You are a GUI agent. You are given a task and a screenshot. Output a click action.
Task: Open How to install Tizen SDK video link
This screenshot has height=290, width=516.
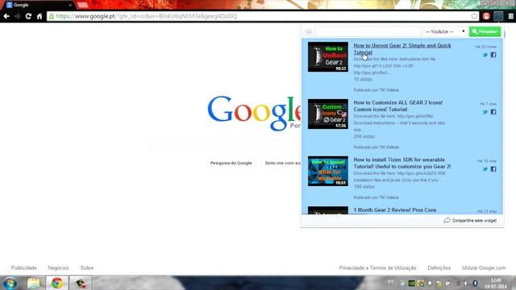[x=402, y=163]
